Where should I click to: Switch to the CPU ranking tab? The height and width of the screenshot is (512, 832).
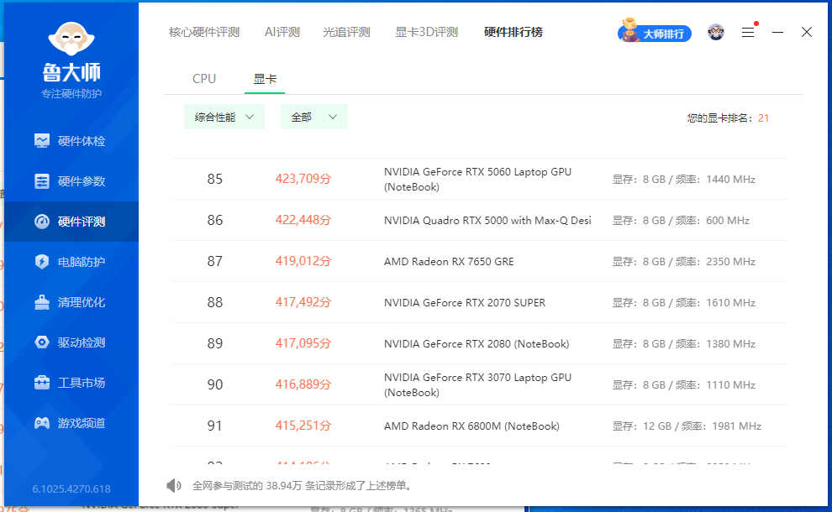point(204,79)
